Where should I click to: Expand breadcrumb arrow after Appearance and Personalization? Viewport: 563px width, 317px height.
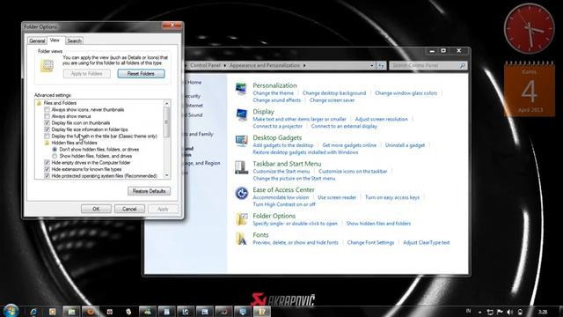pyautogui.click(x=304, y=65)
